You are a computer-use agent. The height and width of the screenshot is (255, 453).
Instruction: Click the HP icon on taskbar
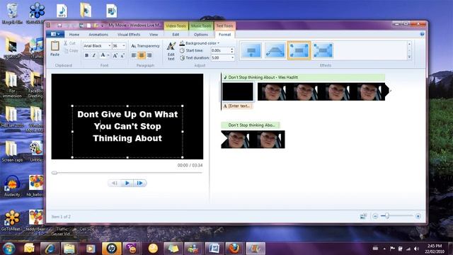point(111,249)
